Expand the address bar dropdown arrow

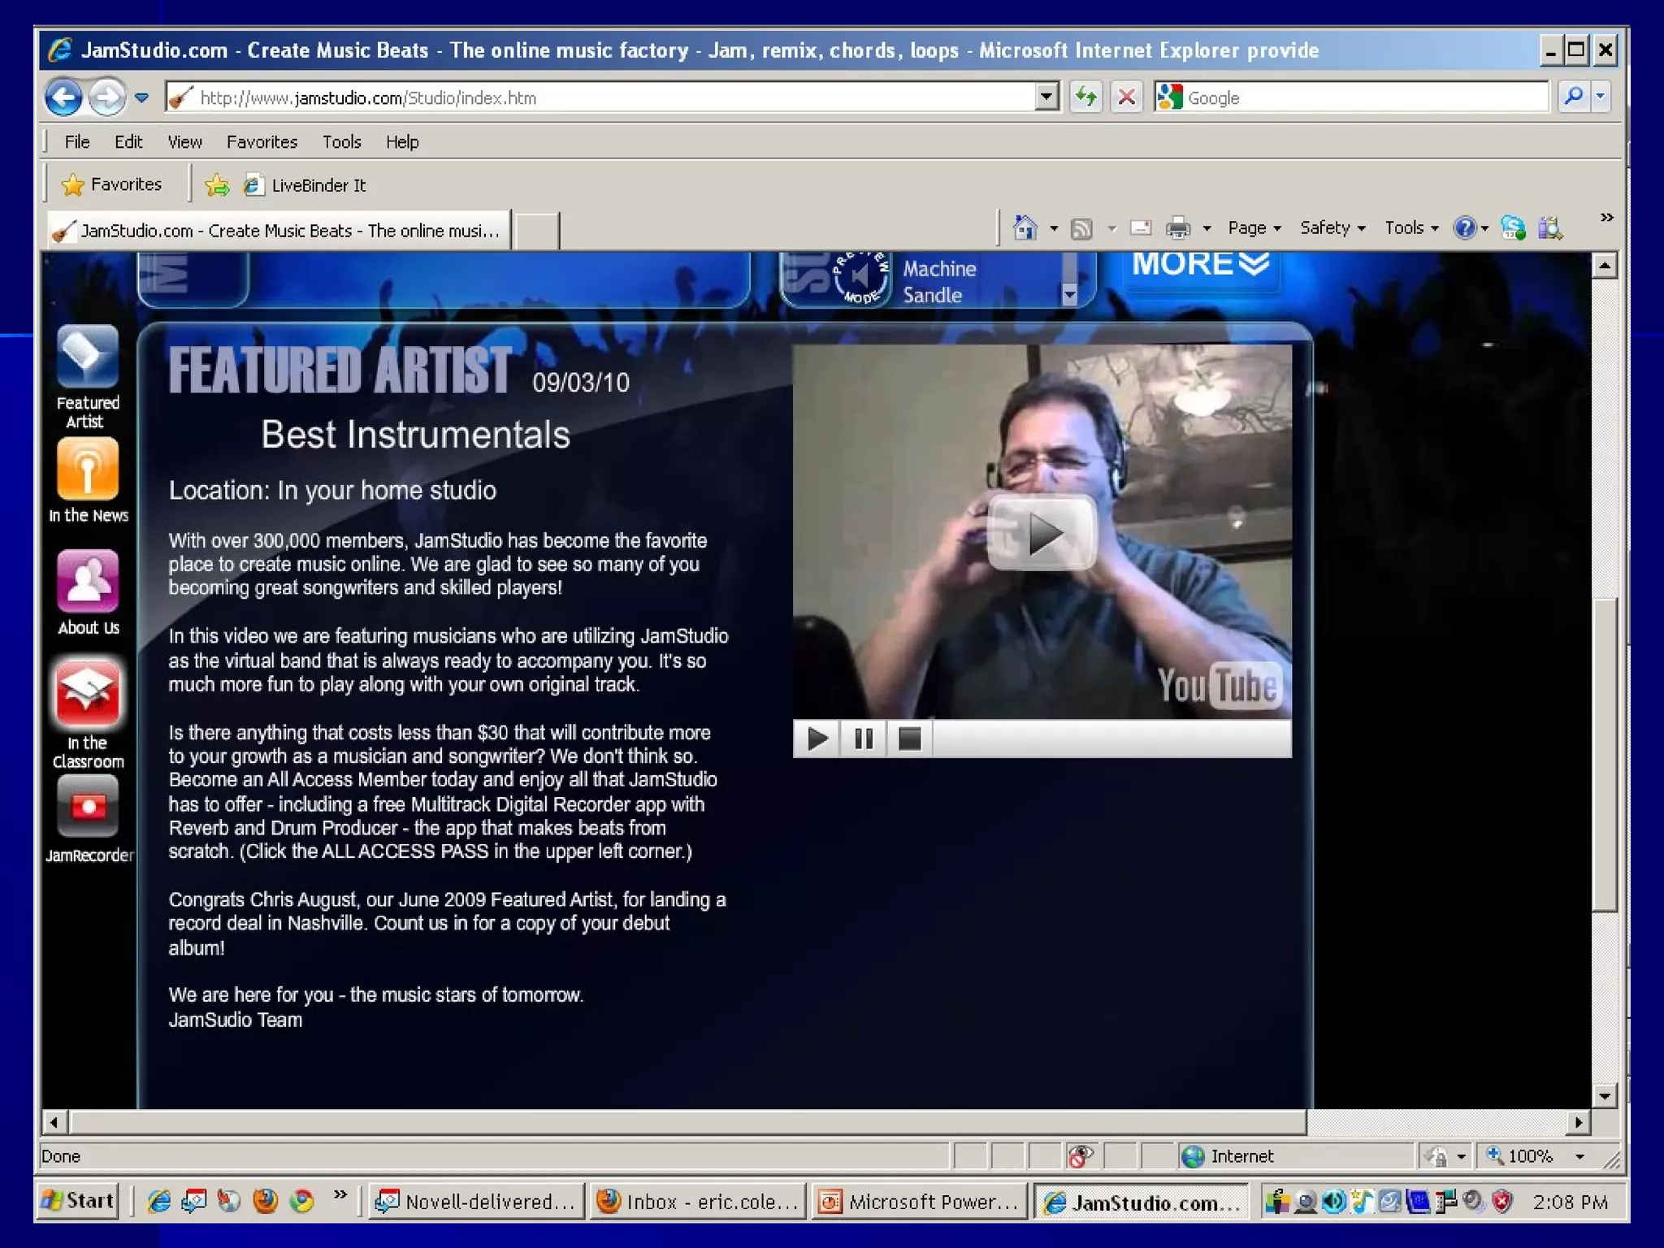[1046, 97]
